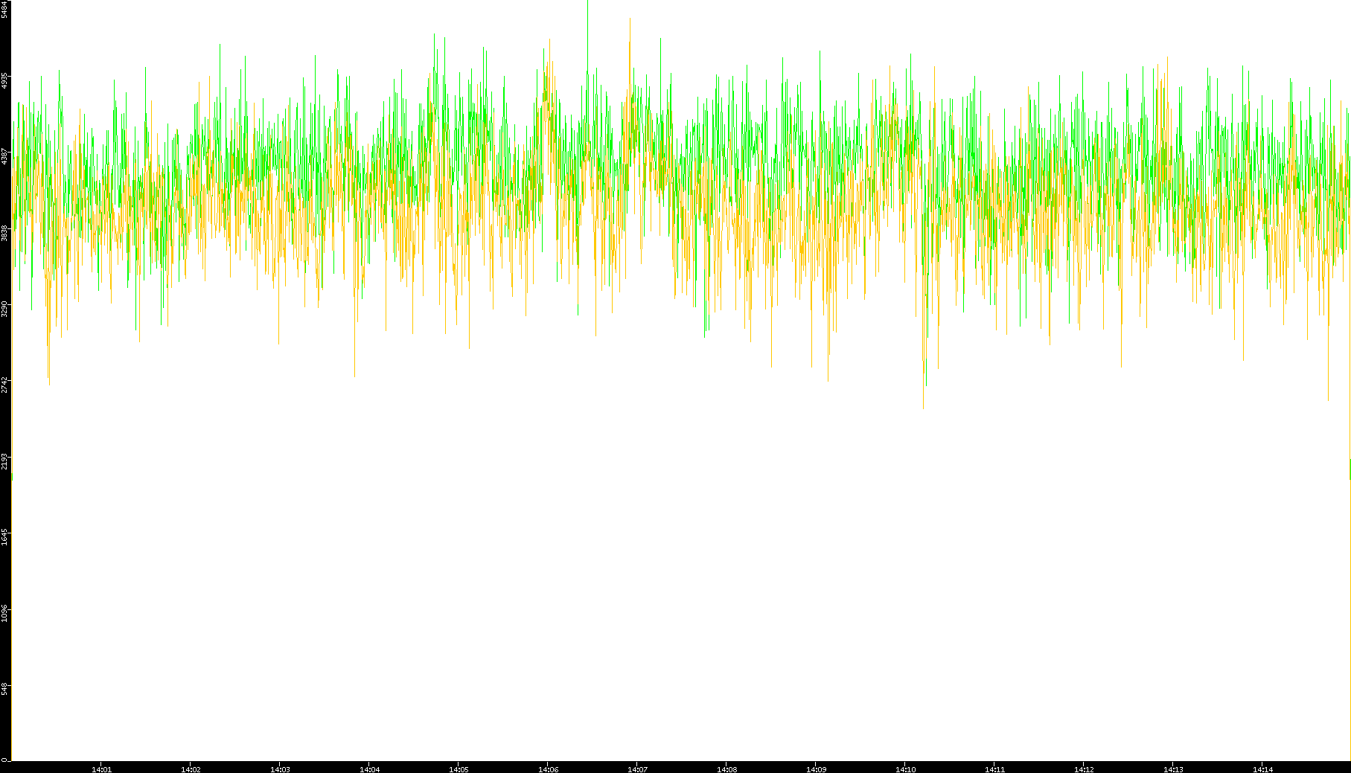Choose the 14:08 timestamp tick

tap(726, 769)
